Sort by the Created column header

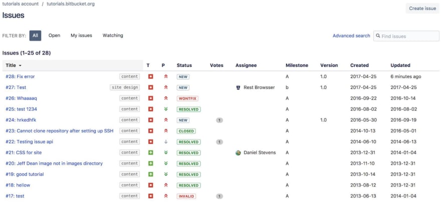coord(359,65)
